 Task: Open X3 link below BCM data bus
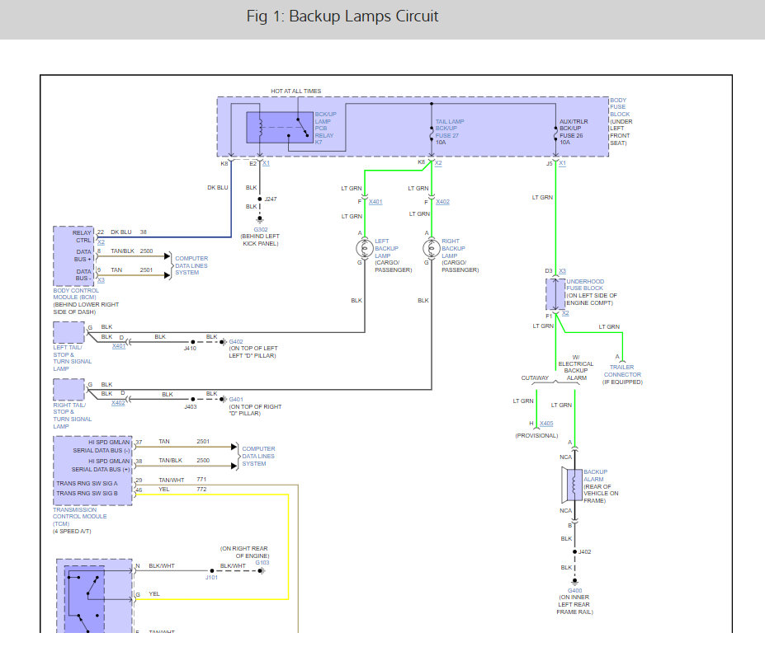coord(101,280)
